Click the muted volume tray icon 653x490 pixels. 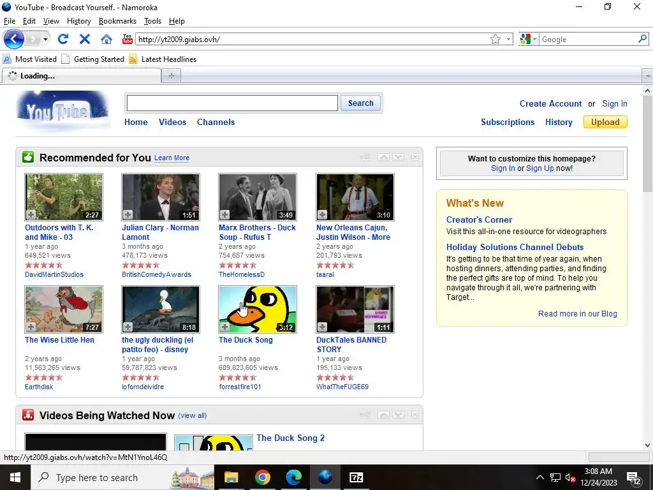(571, 477)
